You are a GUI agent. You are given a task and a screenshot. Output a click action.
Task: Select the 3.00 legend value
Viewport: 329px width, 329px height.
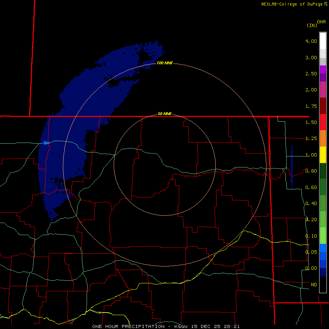click(x=311, y=57)
